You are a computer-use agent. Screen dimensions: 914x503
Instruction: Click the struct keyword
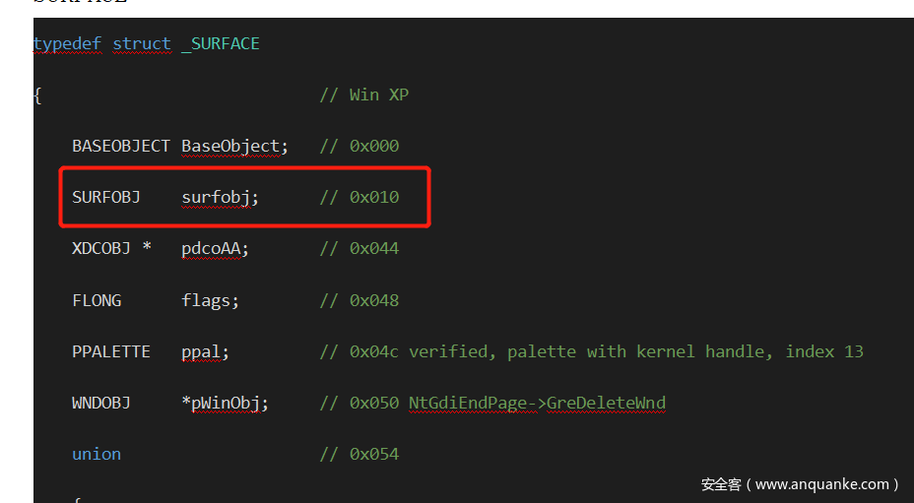pos(142,44)
